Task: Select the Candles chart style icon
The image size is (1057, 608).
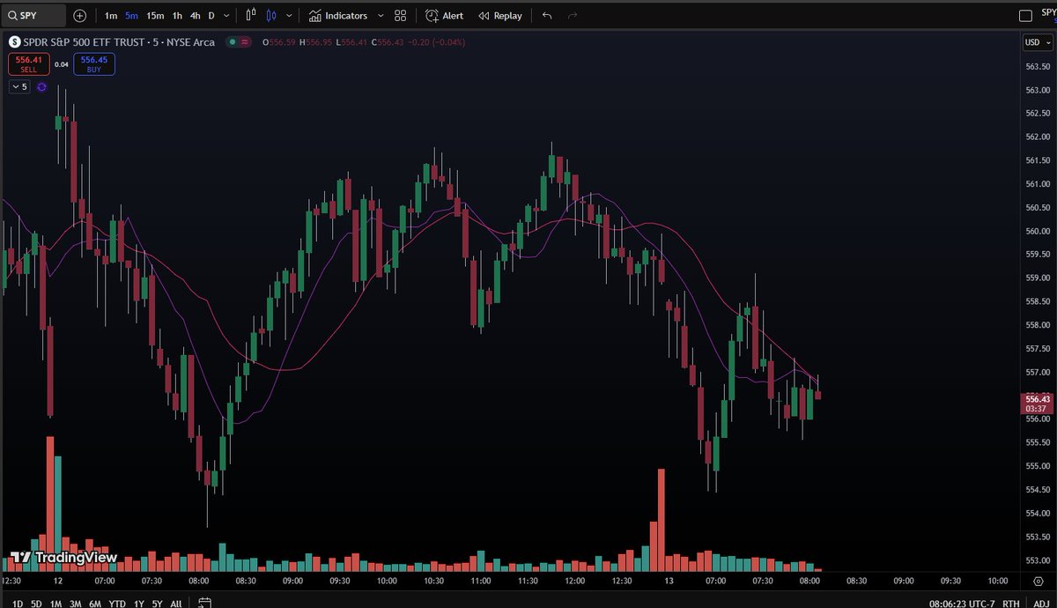Action: point(270,16)
